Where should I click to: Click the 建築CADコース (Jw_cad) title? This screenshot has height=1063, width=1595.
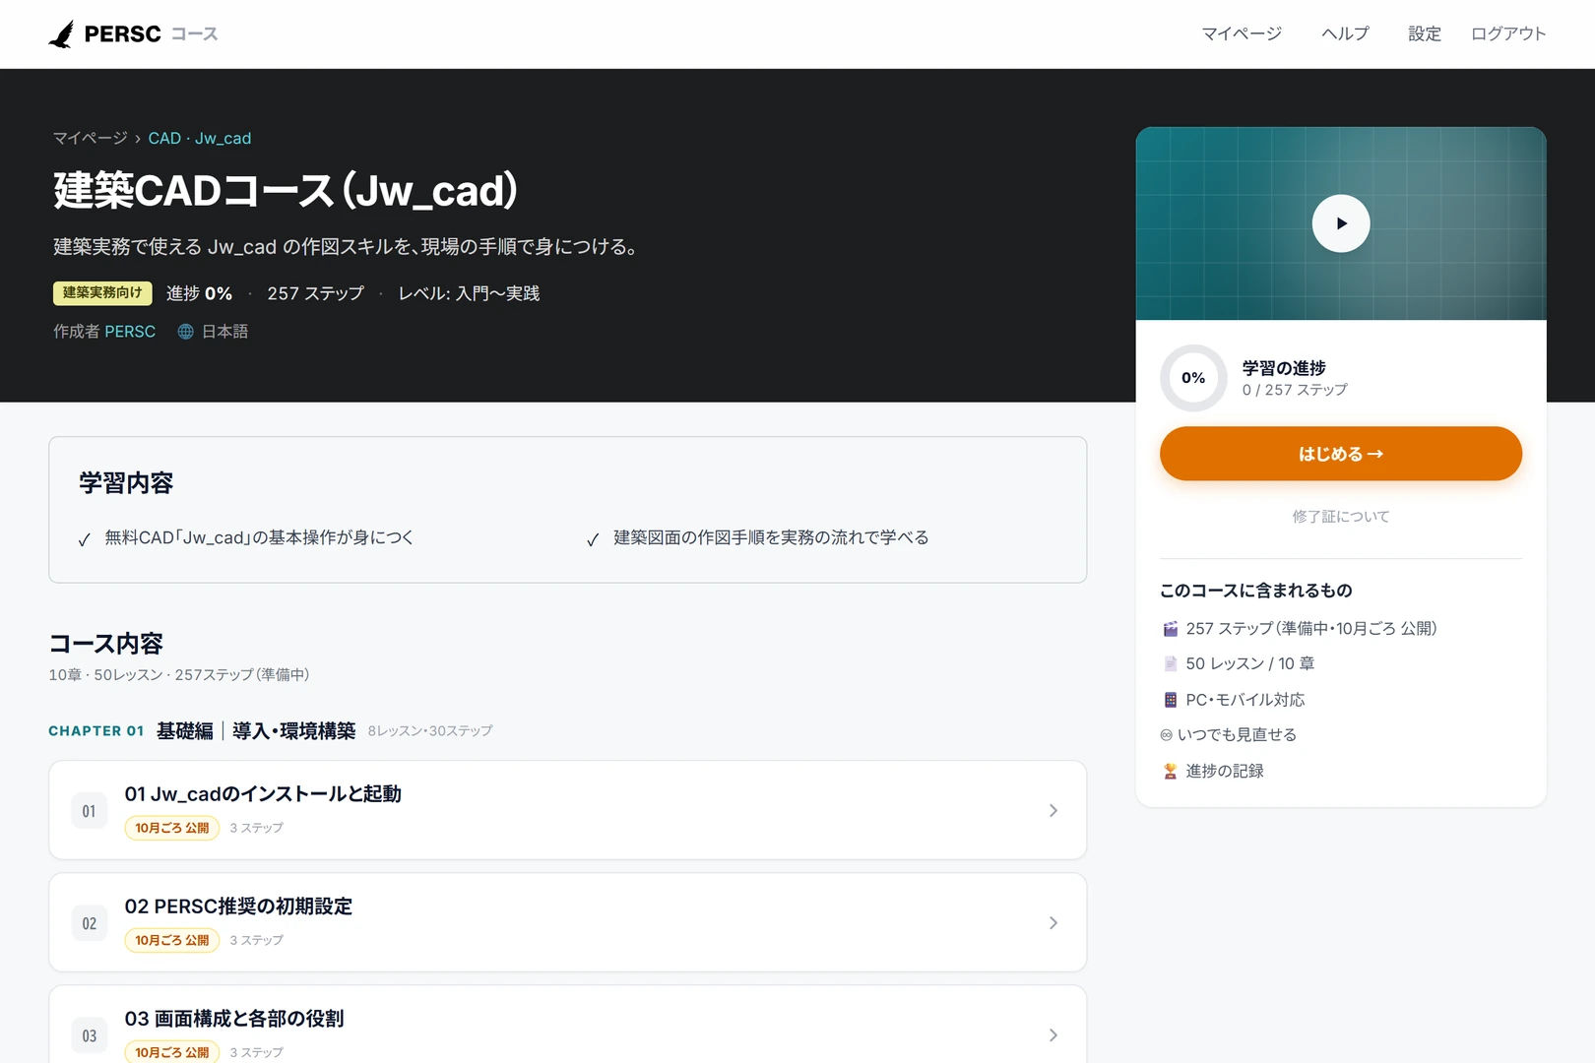click(286, 190)
